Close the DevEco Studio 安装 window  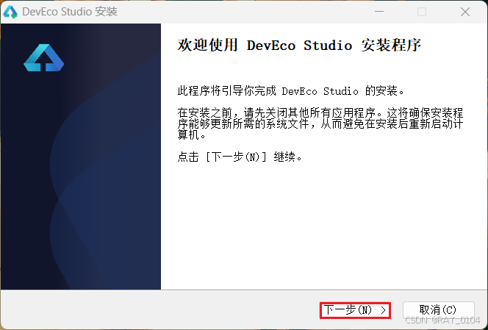(465, 12)
